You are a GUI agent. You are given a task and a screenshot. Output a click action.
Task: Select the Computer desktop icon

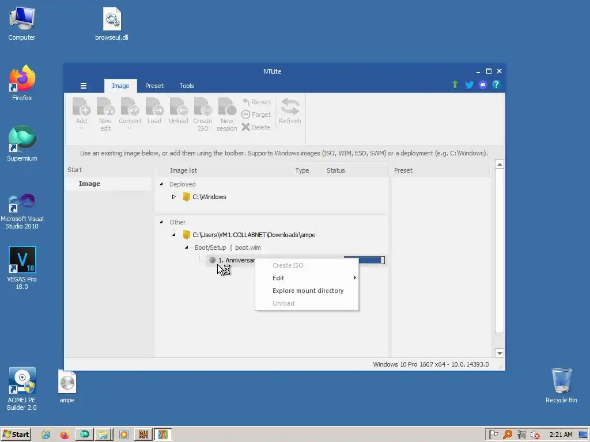(x=22, y=24)
